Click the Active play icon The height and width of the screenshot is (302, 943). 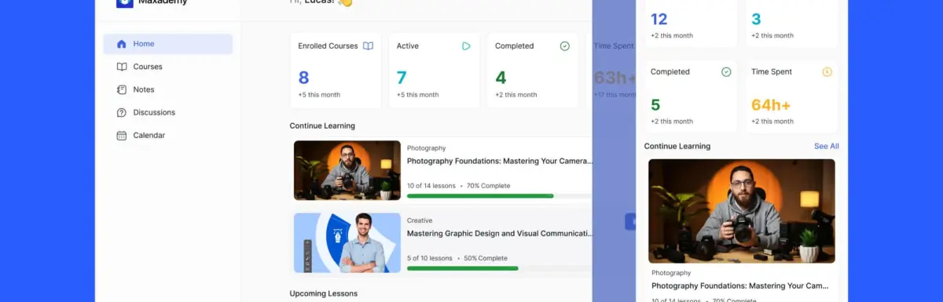[466, 45]
